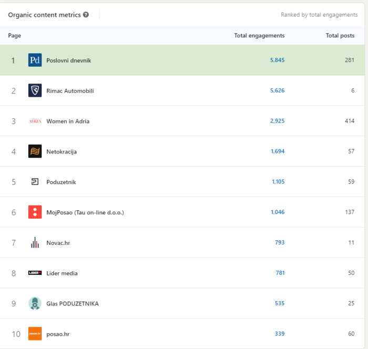The height and width of the screenshot is (349, 368).
Task: Click the Lider media logo
Action: (35, 273)
